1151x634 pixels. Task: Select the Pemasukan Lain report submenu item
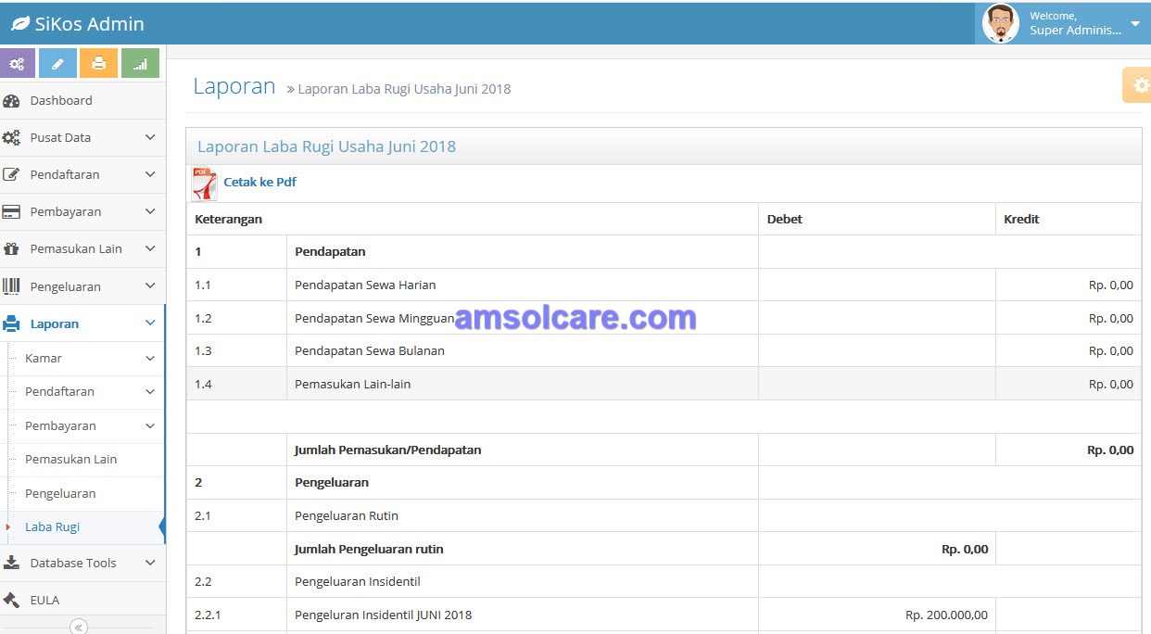click(x=82, y=459)
